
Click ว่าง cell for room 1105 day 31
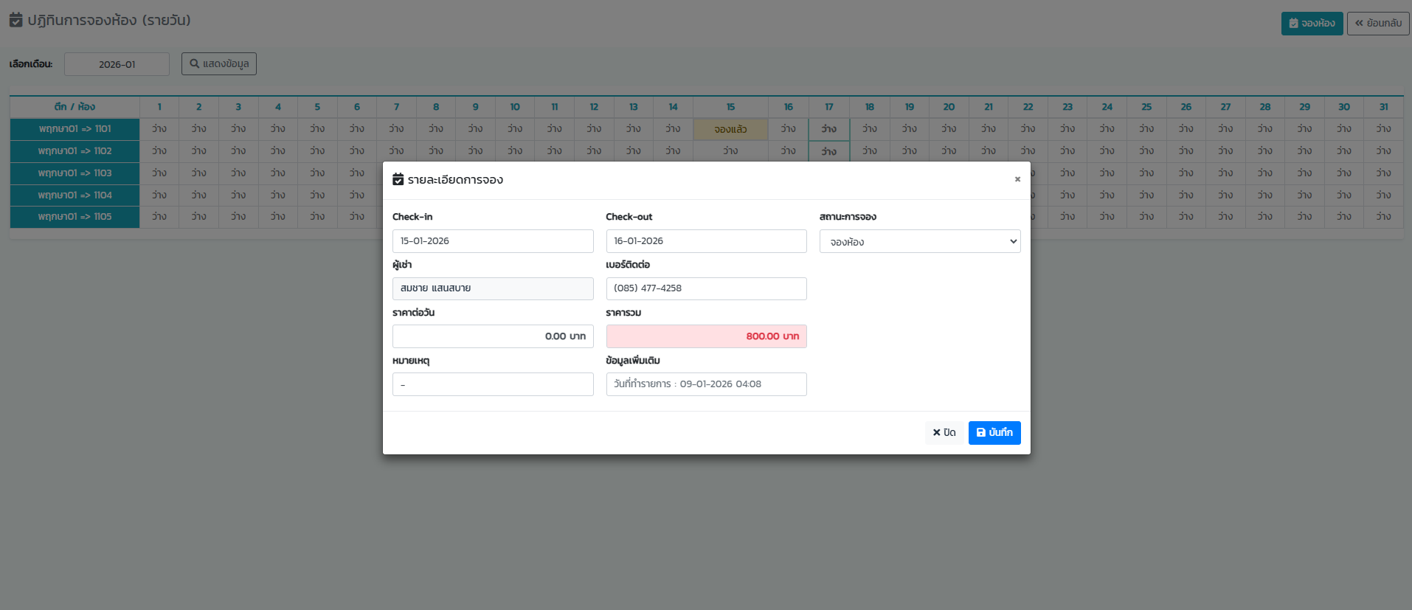[x=1383, y=217]
